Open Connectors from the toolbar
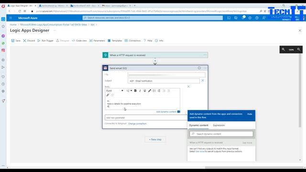This screenshot has width=306, height=172. 132,41
